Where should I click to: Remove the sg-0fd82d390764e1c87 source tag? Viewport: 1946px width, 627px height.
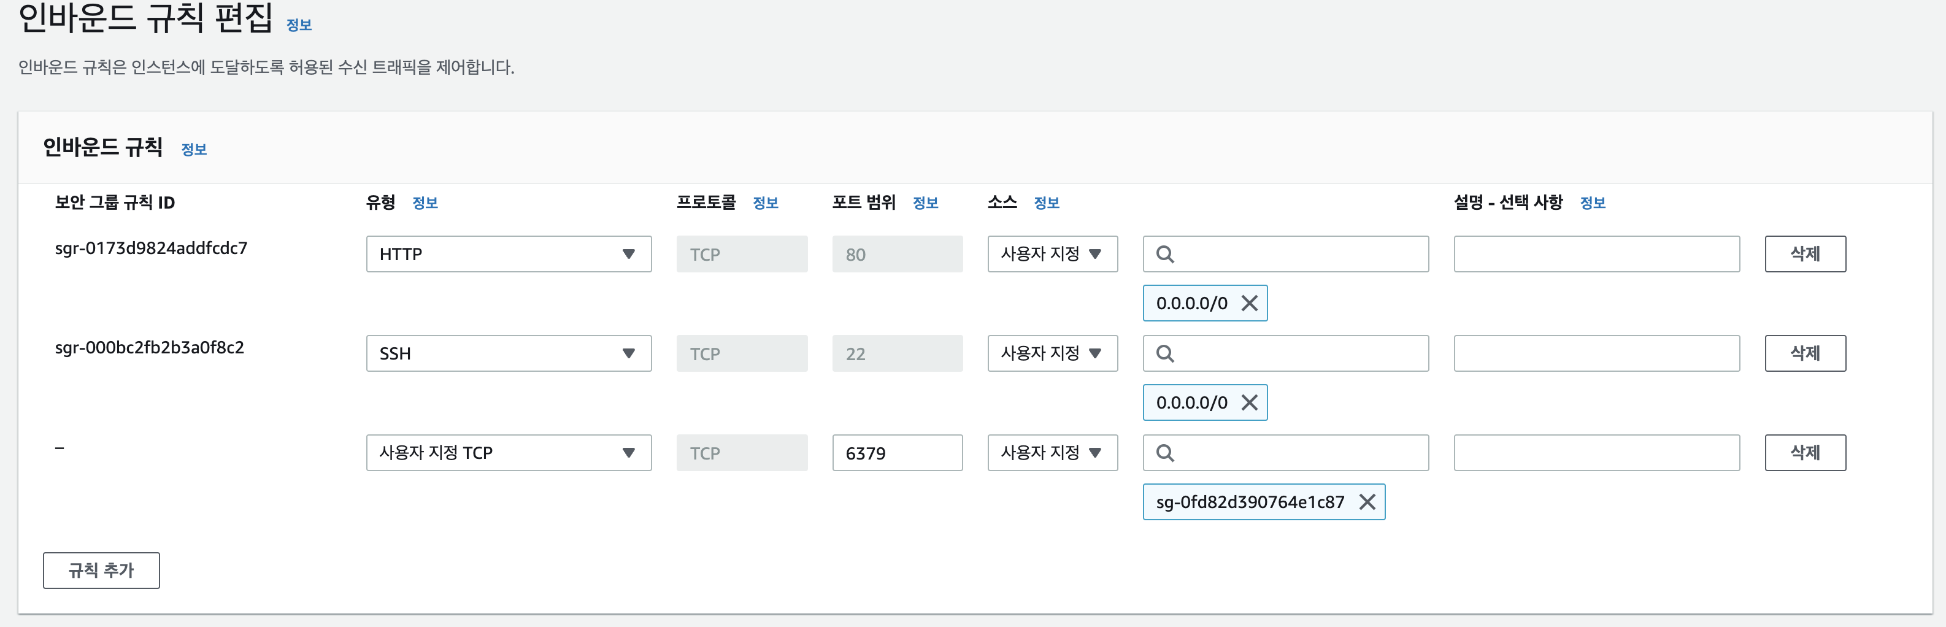pyautogui.click(x=1367, y=502)
